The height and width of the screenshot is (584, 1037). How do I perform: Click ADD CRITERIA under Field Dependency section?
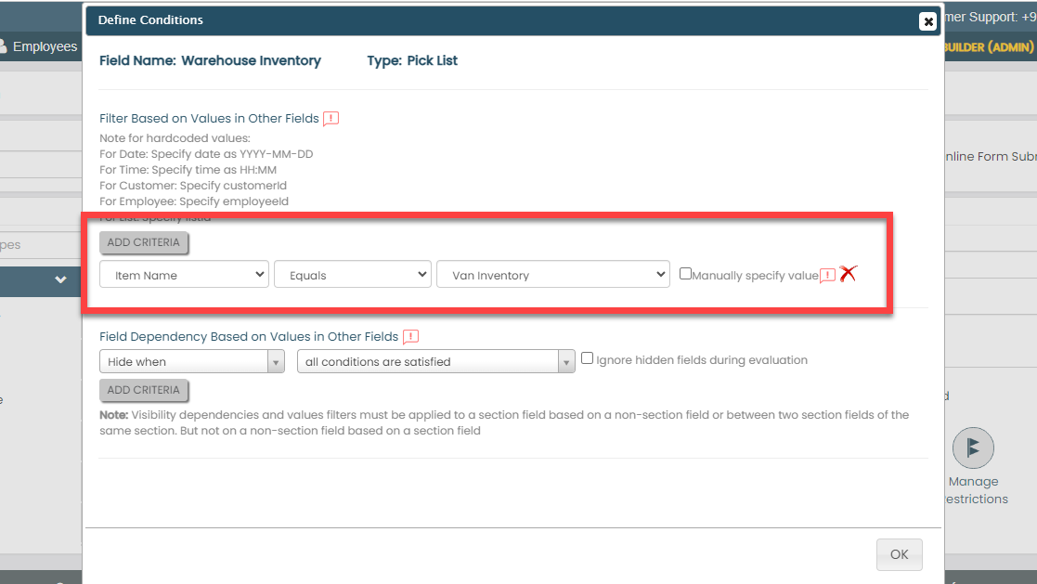click(144, 390)
